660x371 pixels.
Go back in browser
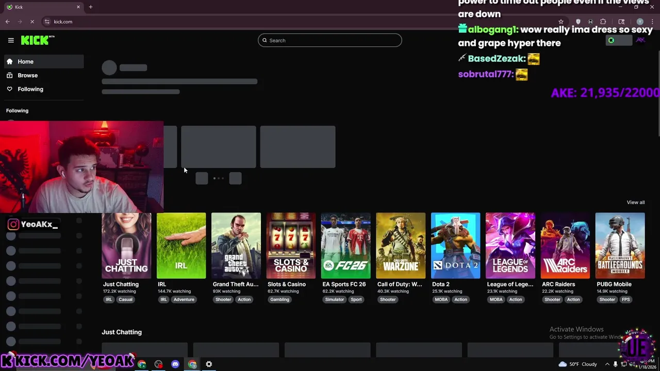point(8,22)
